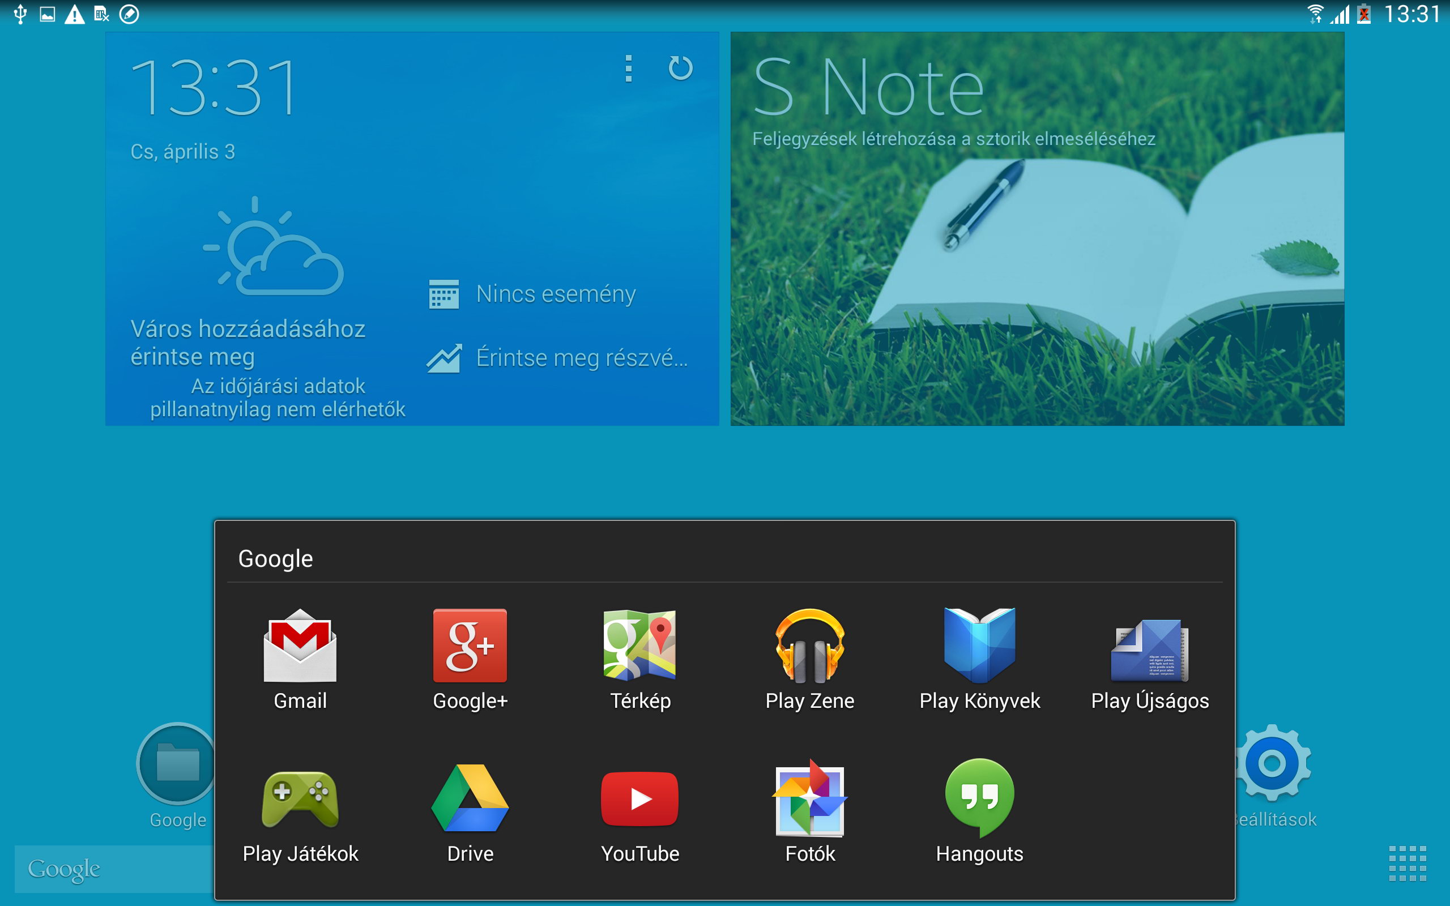Tap the stocks chart icon
Screen dimensions: 1450x906
pyautogui.click(x=444, y=358)
